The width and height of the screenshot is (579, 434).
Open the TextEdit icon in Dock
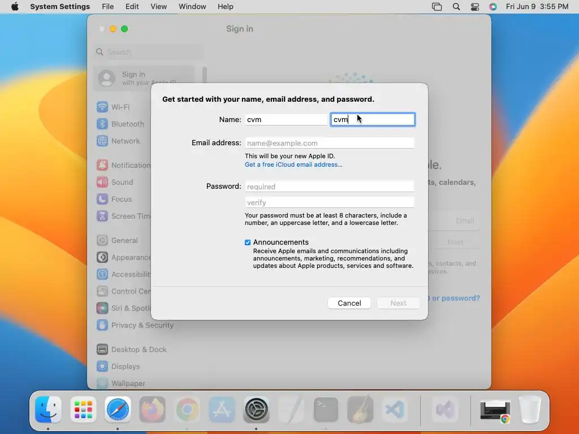click(291, 410)
